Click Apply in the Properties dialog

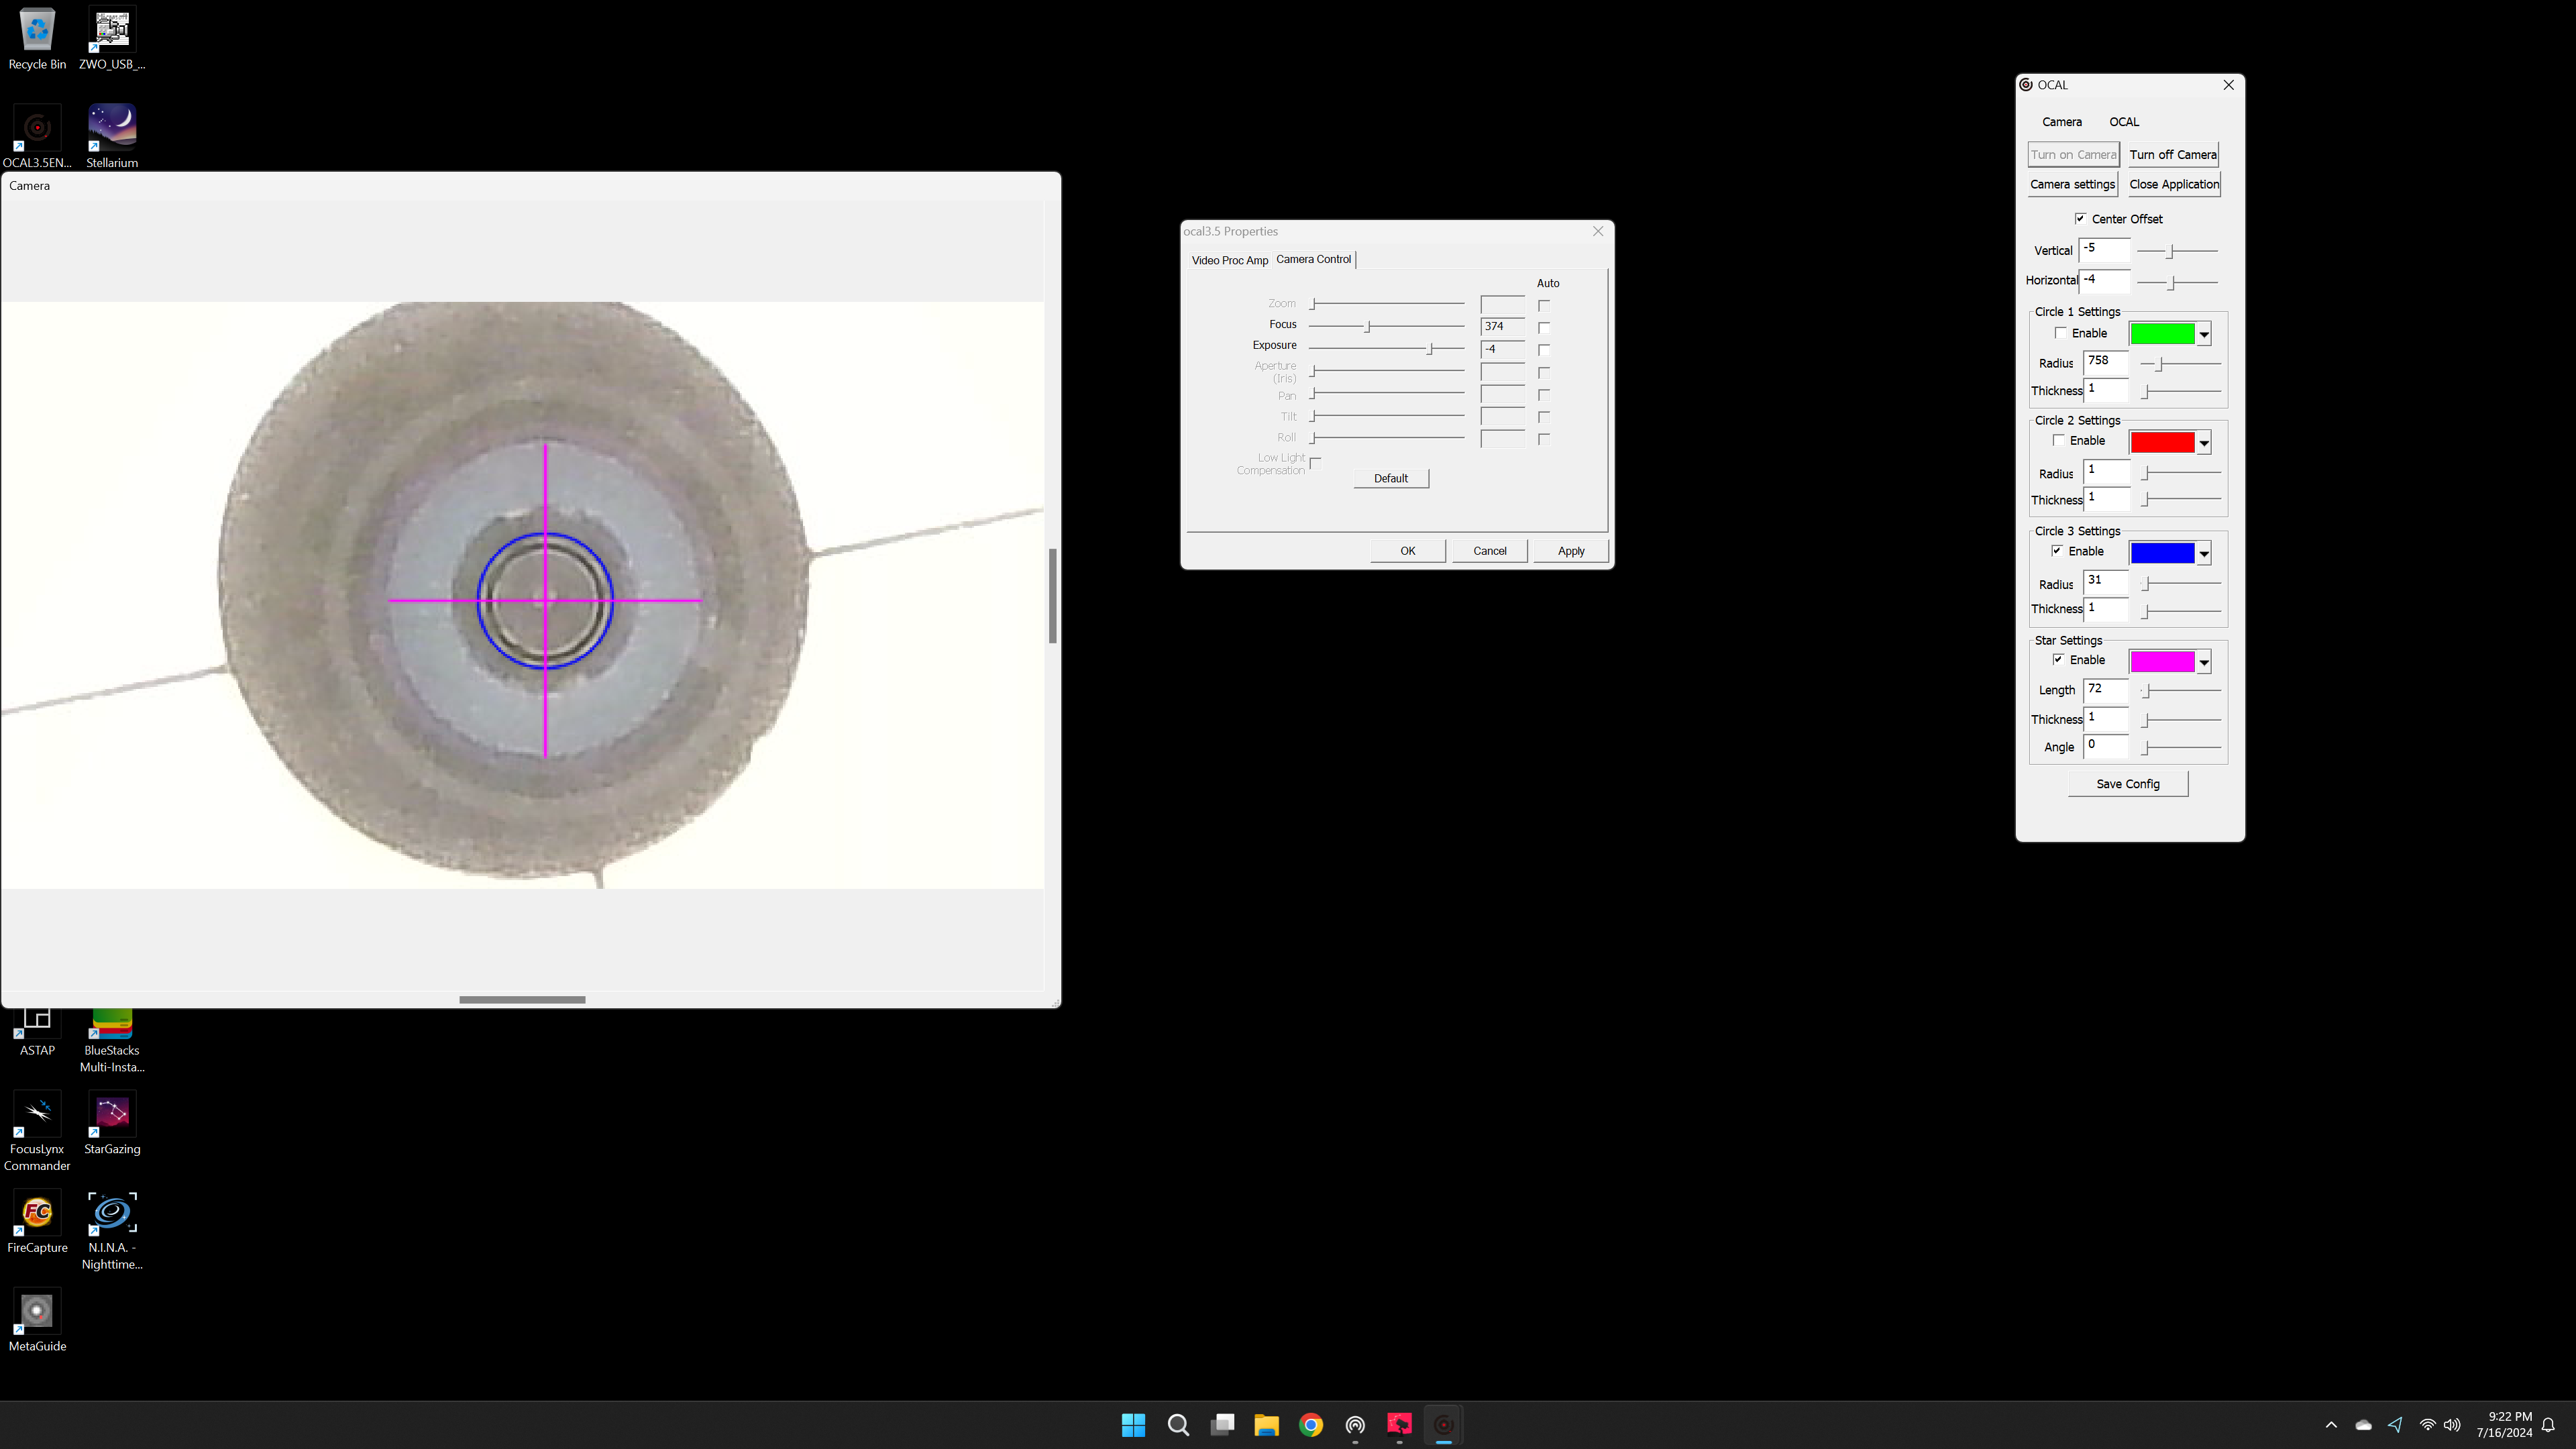click(1570, 551)
